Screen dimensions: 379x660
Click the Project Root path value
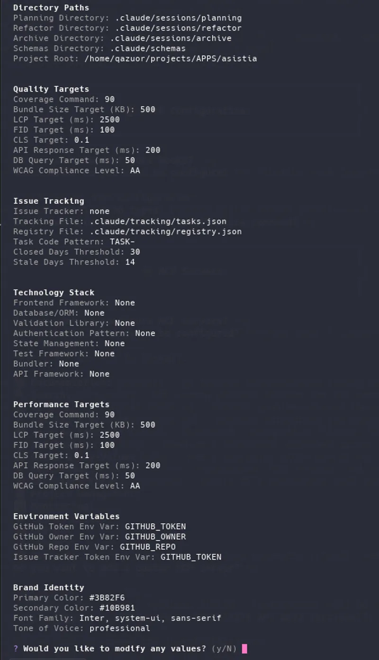(x=170, y=59)
